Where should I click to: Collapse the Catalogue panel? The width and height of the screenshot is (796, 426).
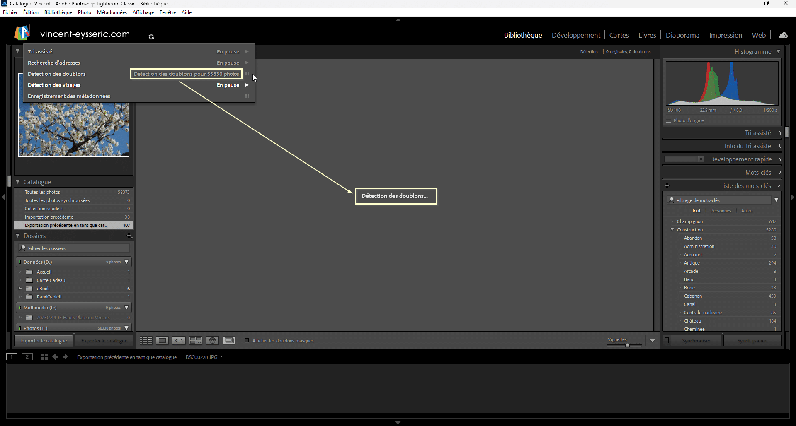tap(17, 182)
